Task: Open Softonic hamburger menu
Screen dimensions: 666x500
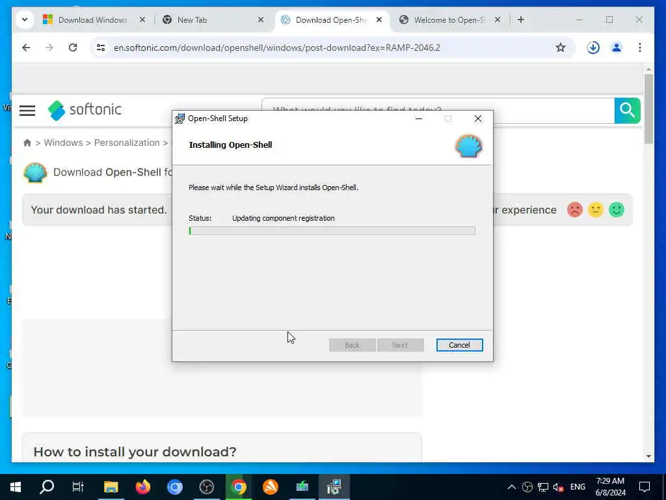Action: click(x=27, y=111)
